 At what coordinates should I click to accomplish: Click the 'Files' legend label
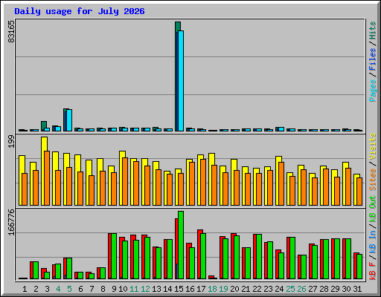[x=372, y=59]
